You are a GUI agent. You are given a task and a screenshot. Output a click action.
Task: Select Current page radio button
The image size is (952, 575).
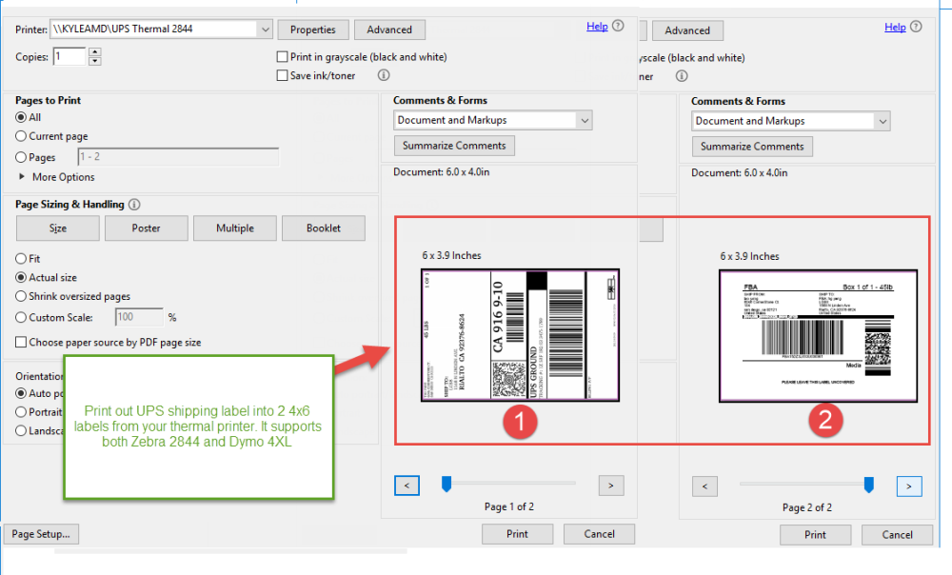[x=21, y=136]
